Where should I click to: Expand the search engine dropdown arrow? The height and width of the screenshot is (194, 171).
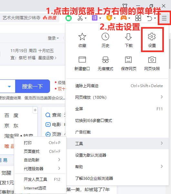click(9, 87)
